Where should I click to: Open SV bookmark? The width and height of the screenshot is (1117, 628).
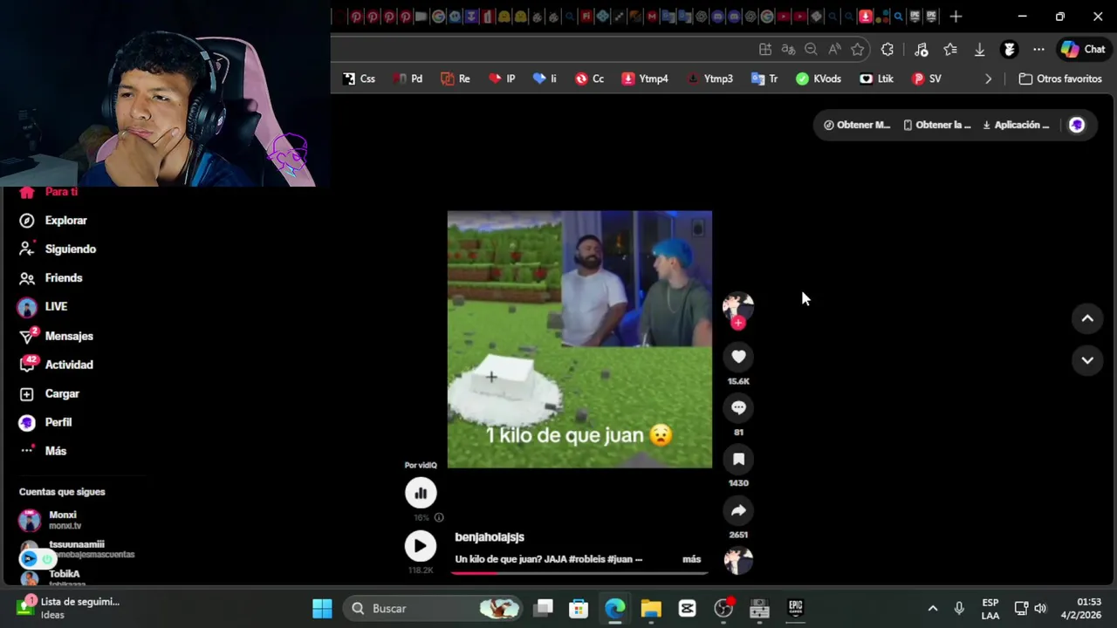(926, 78)
